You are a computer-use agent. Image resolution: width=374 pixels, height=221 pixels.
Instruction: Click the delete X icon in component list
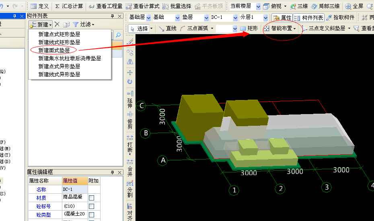[x=57, y=25]
